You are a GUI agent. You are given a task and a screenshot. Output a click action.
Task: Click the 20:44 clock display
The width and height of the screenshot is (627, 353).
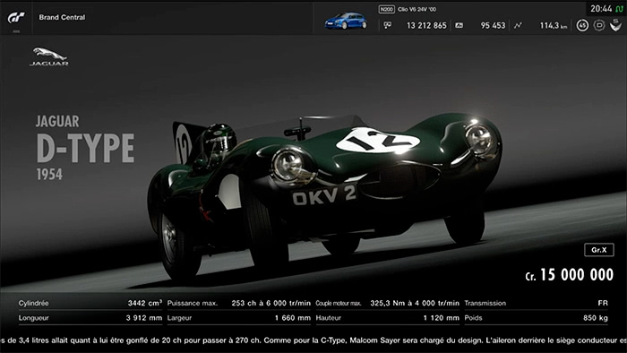(601, 9)
